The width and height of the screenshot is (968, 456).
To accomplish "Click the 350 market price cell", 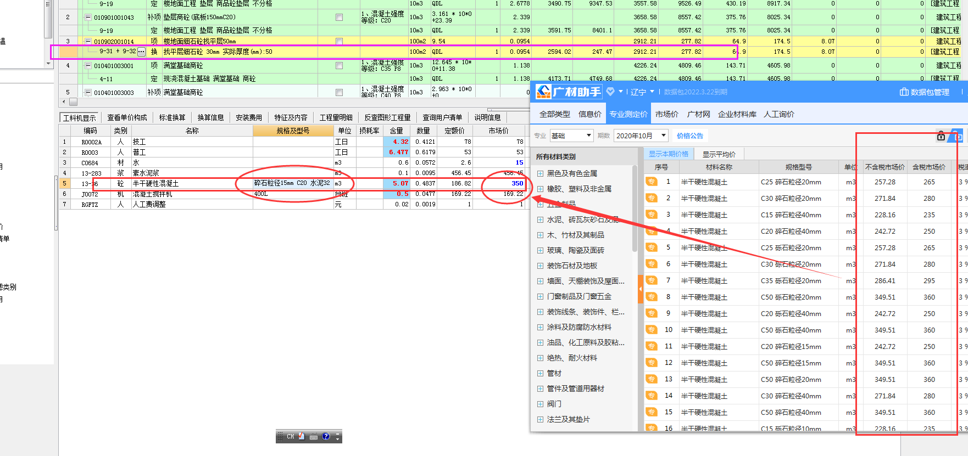I will (x=498, y=183).
